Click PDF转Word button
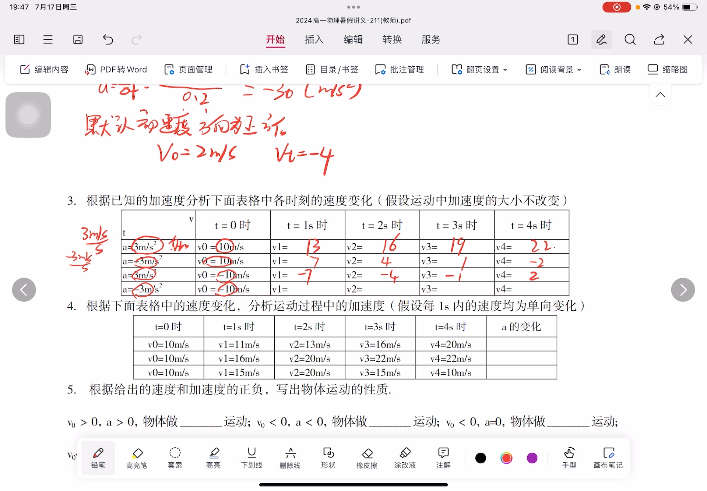Screen dimensions: 707x491 click(x=116, y=70)
